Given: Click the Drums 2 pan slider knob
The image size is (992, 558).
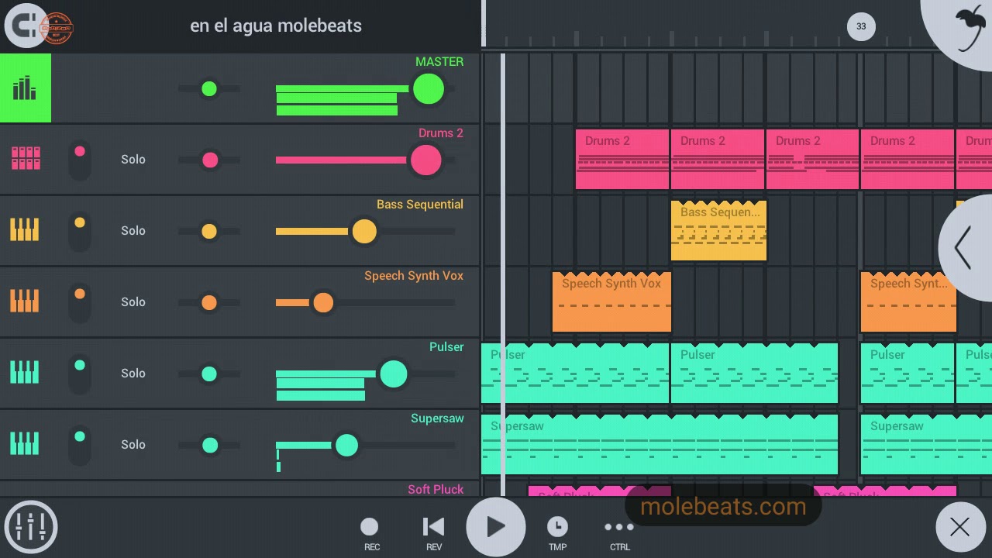Looking at the screenshot, I should 210,160.
